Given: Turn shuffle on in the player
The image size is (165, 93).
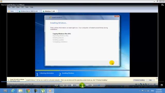Looking at the screenshot, I should tap(63, 85).
